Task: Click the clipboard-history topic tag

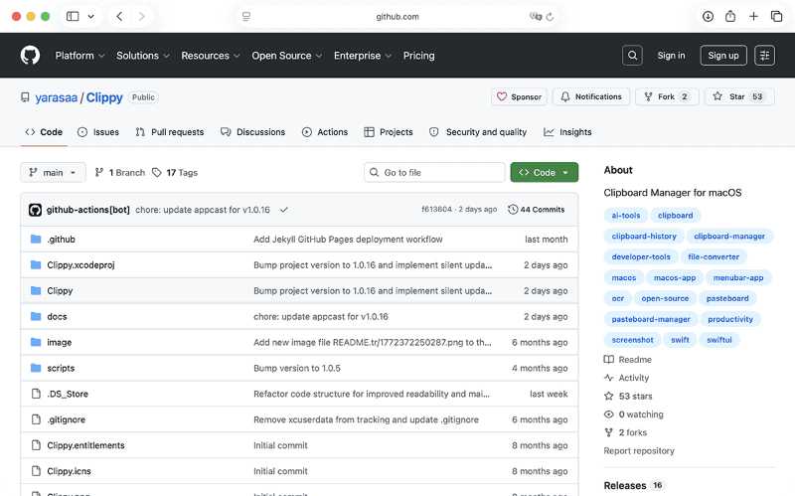Action: (644, 236)
